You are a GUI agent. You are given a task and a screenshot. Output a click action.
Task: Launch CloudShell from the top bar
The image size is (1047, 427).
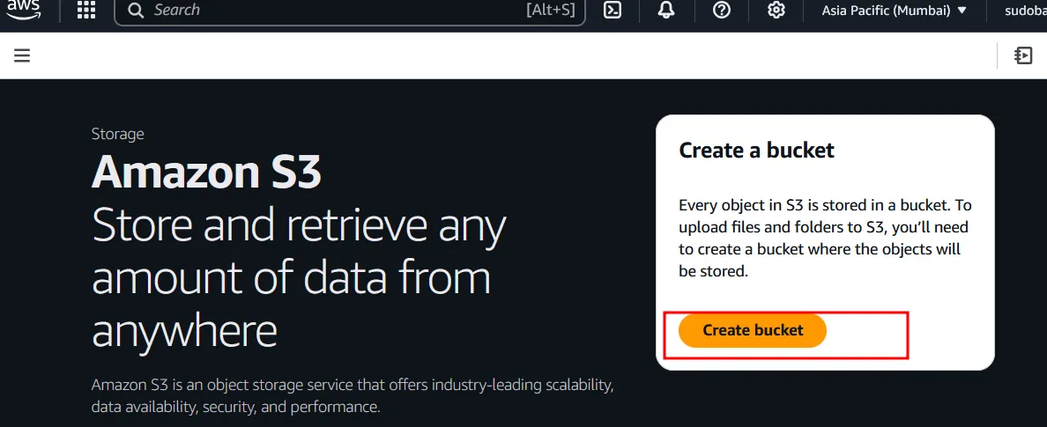click(613, 11)
